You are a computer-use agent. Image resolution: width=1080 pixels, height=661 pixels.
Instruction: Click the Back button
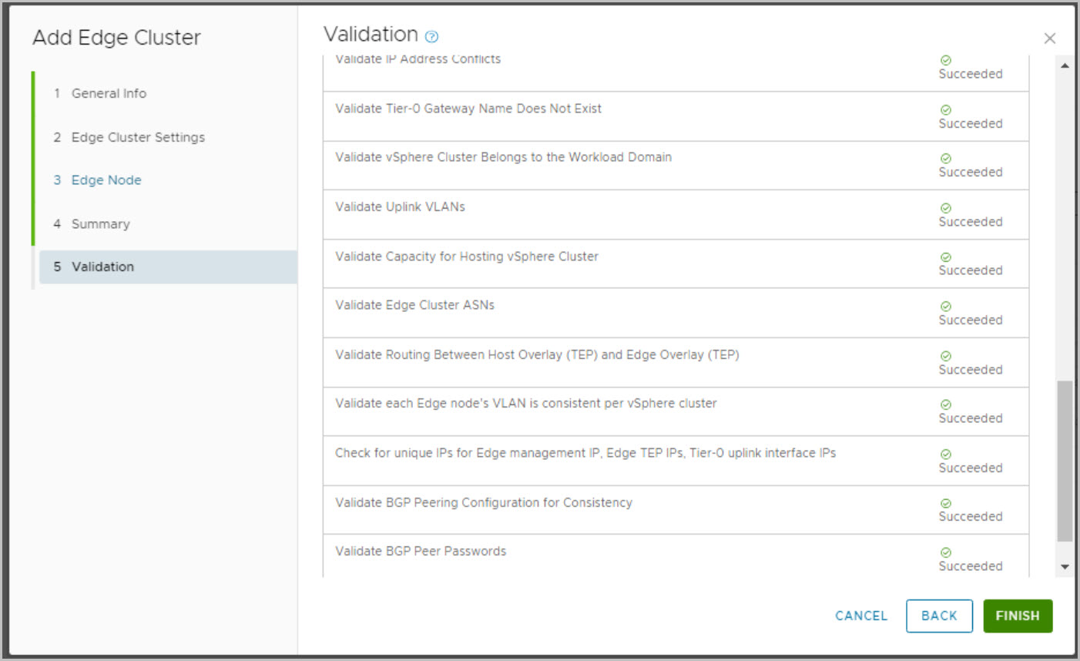[939, 616]
